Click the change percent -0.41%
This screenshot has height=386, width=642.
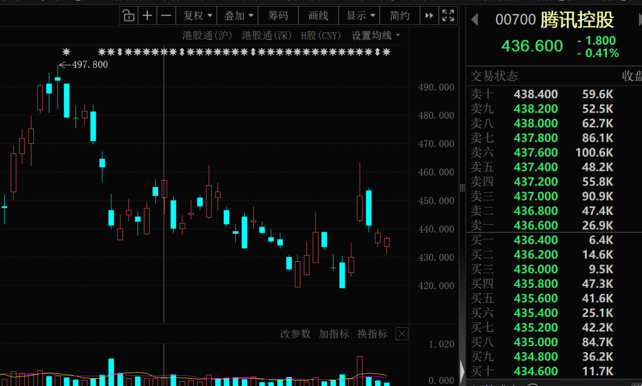(x=598, y=53)
